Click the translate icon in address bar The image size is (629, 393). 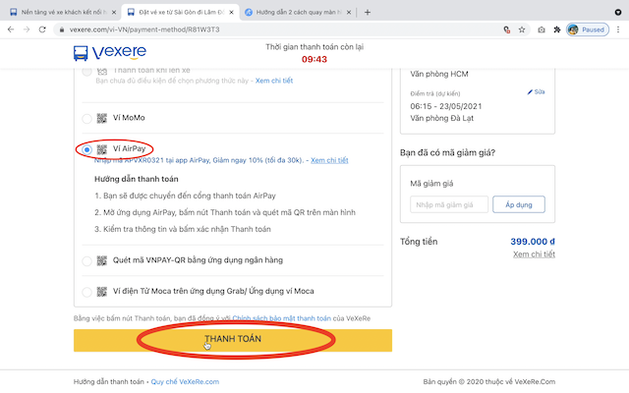click(x=507, y=29)
